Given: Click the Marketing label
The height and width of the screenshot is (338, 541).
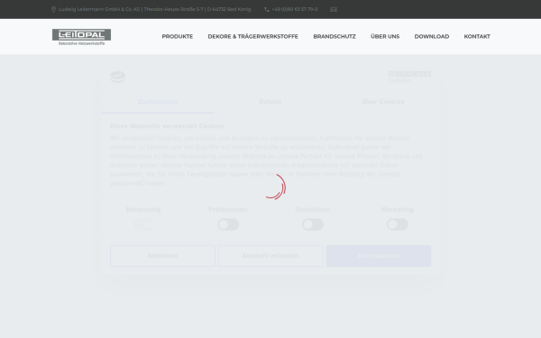Looking at the screenshot, I should click(x=397, y=210).
